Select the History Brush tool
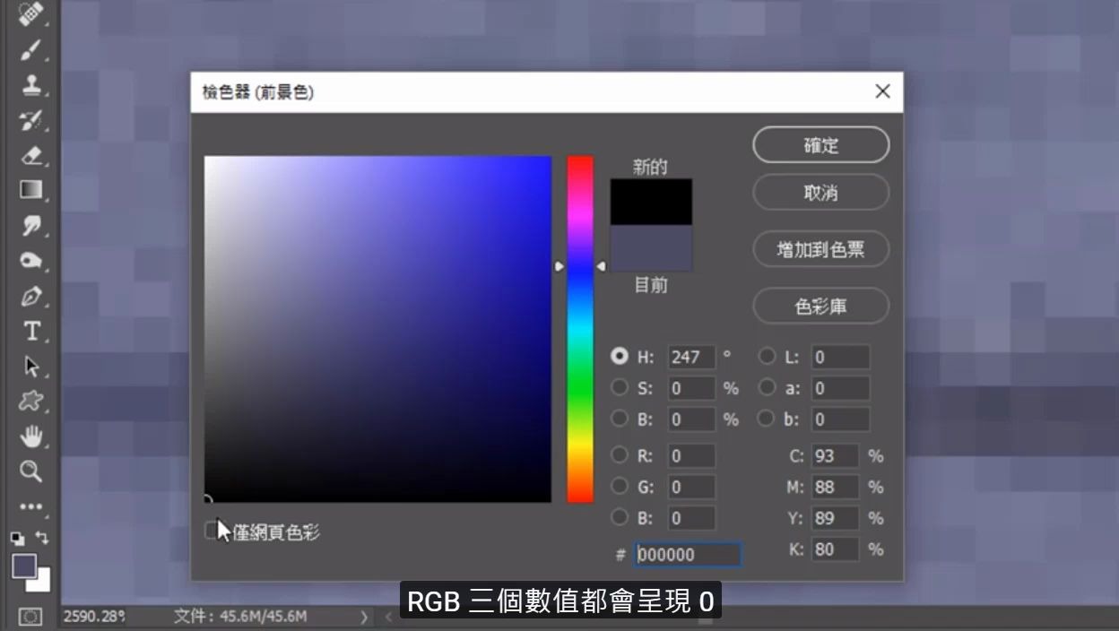The width and height of the screenshot is (1119, 631). pos(30,120)
